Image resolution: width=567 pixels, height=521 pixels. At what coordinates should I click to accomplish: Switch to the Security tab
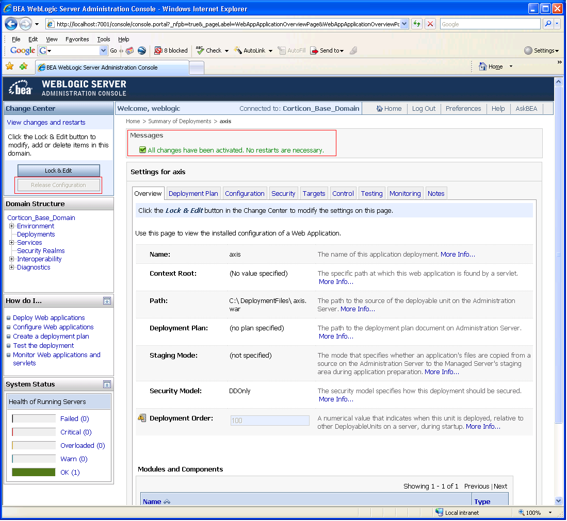[283, 194]
